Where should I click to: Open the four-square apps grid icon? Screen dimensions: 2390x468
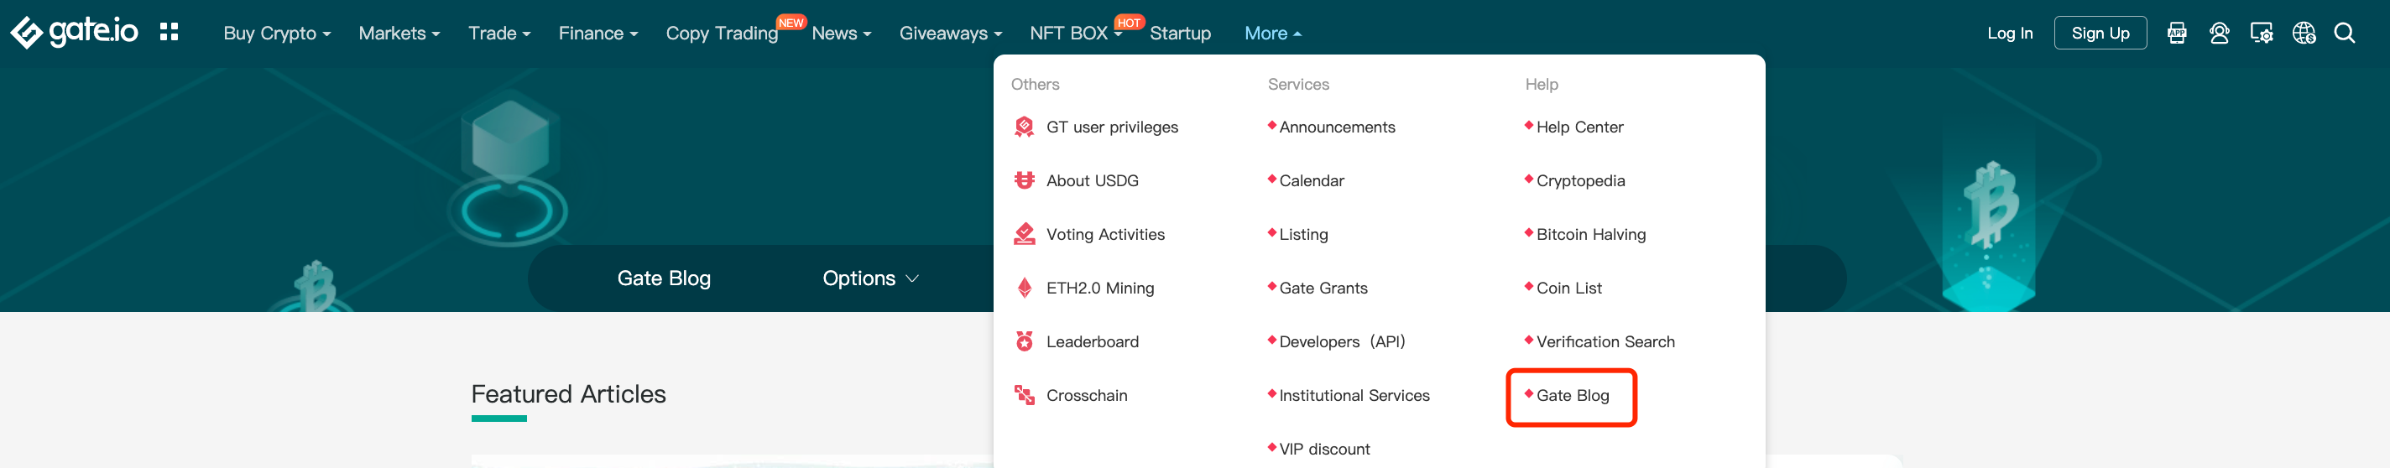pos(169,33)
